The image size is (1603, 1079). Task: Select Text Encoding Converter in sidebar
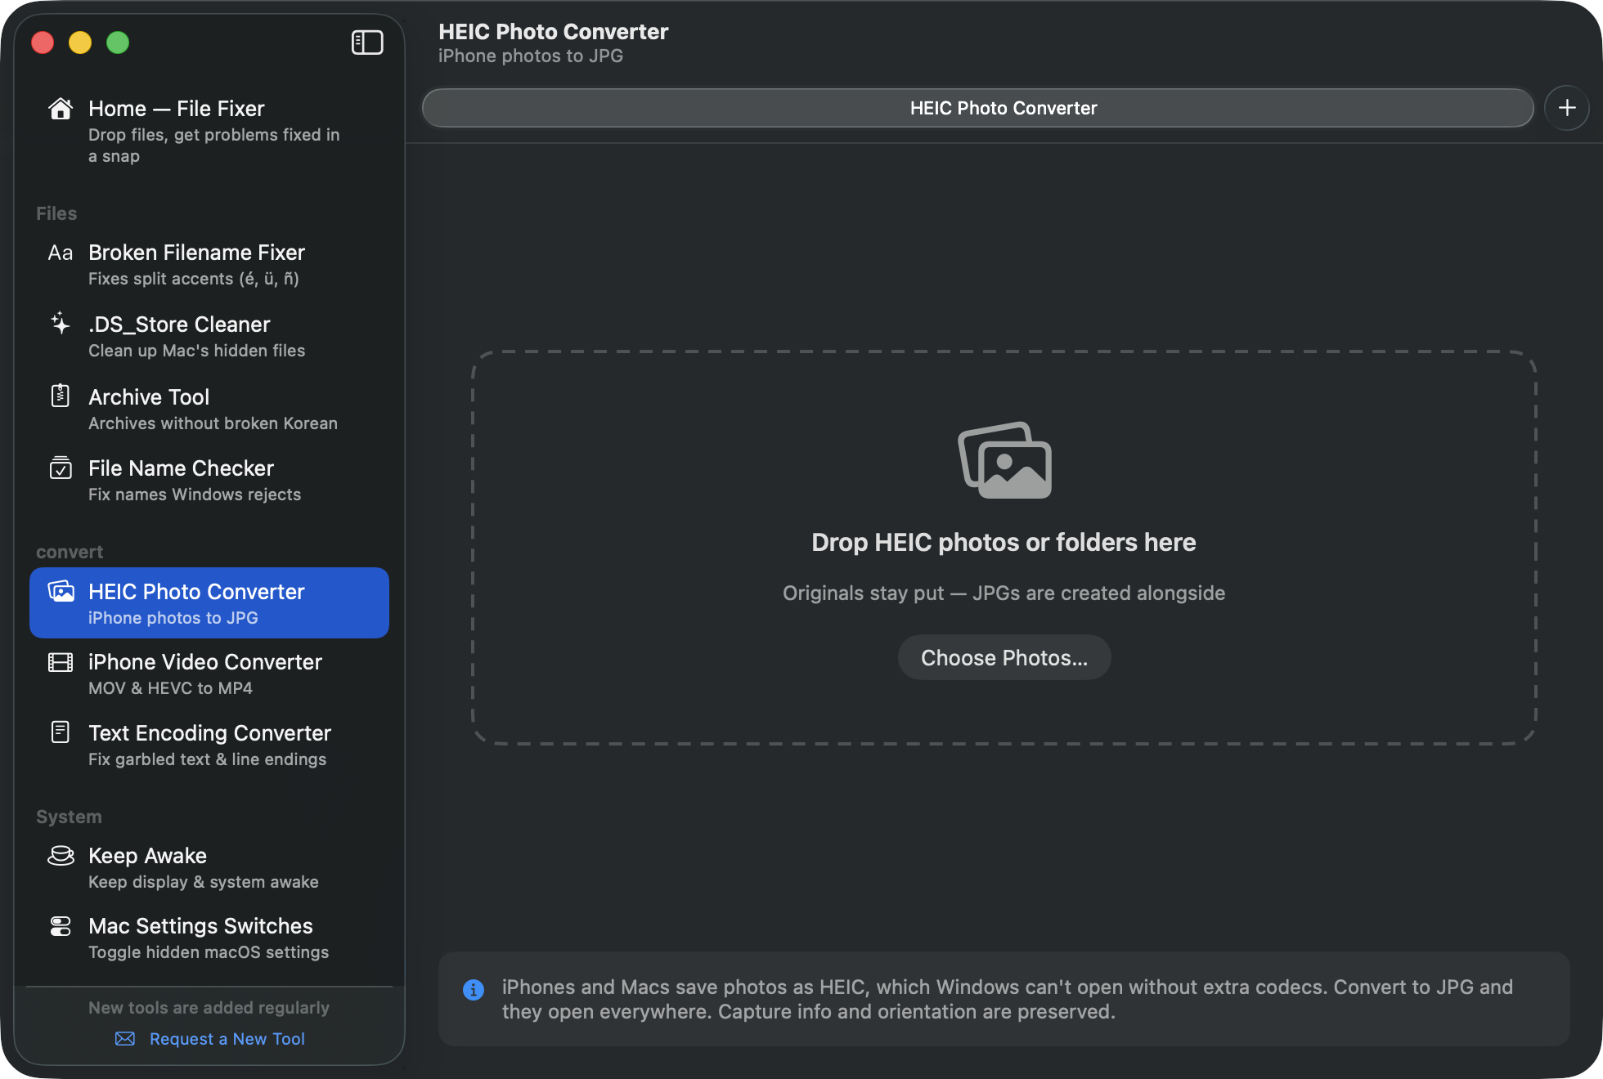(x=209, y=745)
